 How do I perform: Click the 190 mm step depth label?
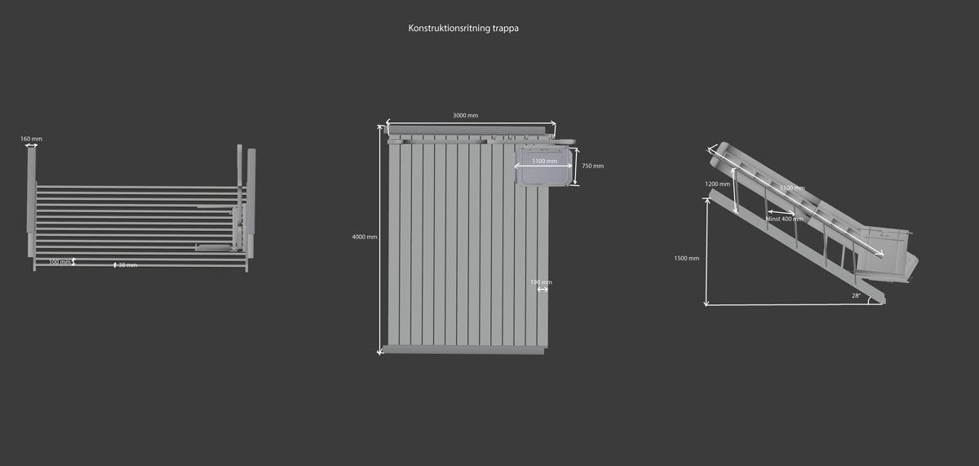(x=541, y=282)
